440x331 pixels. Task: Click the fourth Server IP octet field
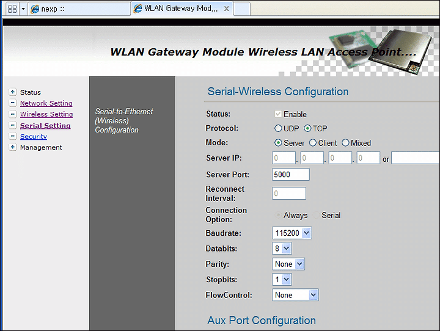tap(369, 158)
